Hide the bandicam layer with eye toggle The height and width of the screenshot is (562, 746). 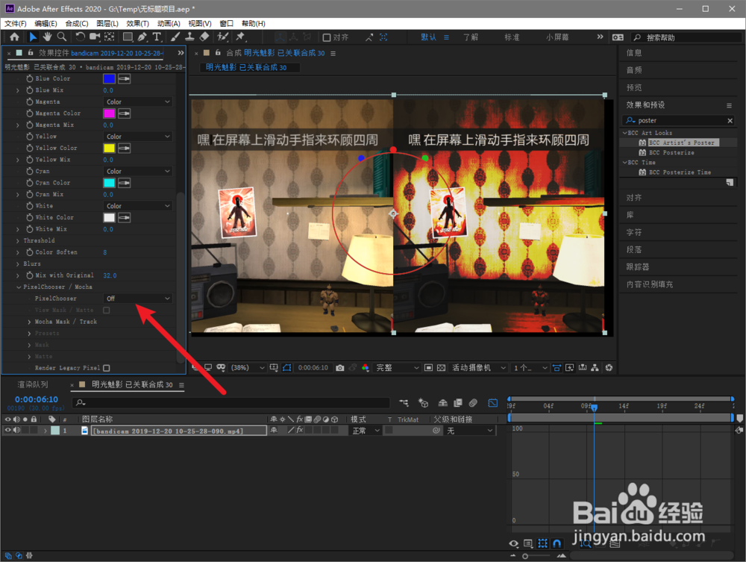7,430
